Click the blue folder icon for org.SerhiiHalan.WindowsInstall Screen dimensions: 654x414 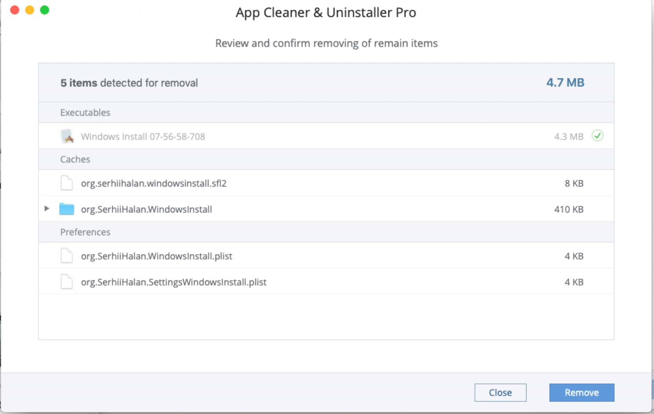point(67,209)
